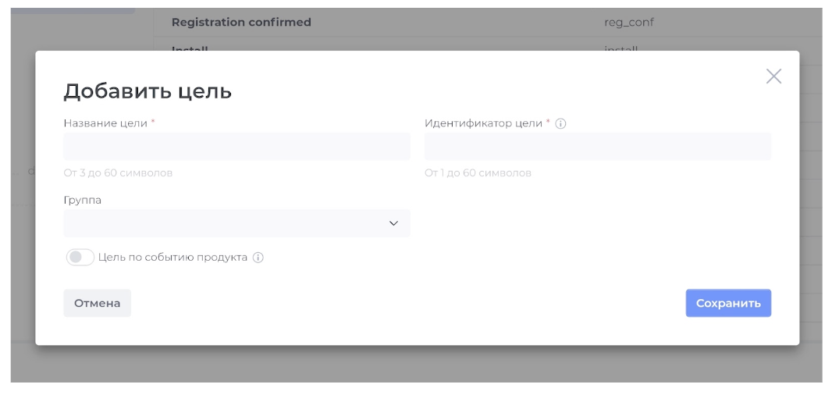Click the Отмена button
The height and width of the screenshot is (395, 832).
click(97, 303)
